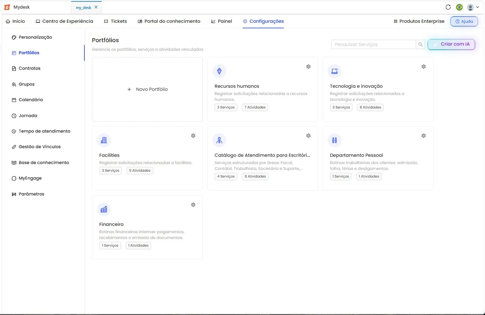Close the my_desk tab
The height and width of the screenshot is (315, 485).
(96, 7)
